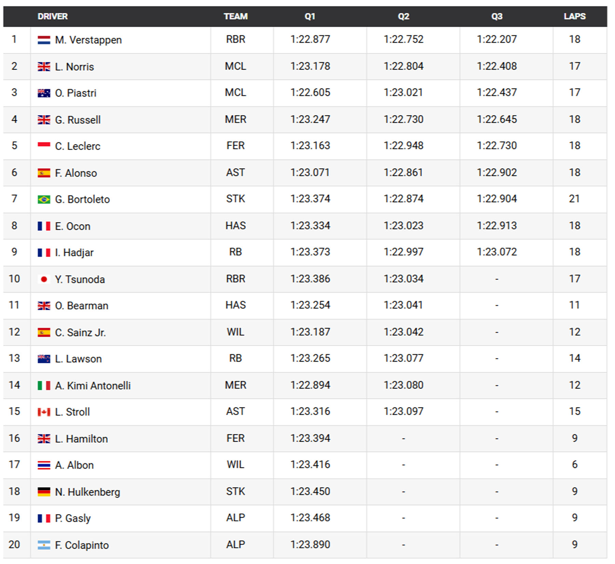Click the Australian flag beside O. Piastri
The image size is (615, 564).
click(44, 93)
